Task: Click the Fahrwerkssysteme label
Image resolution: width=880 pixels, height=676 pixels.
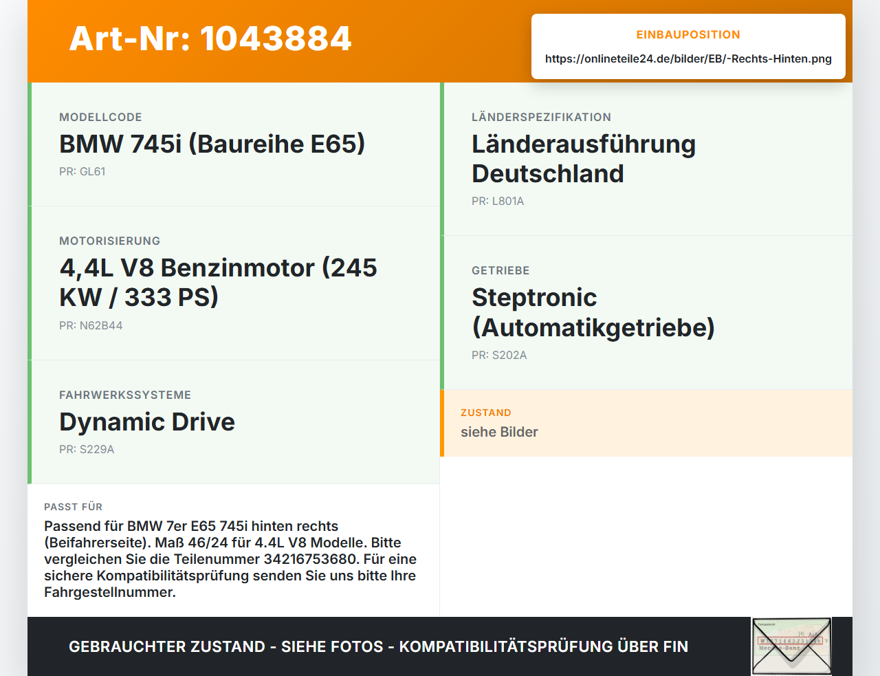Action: (125, 395)
